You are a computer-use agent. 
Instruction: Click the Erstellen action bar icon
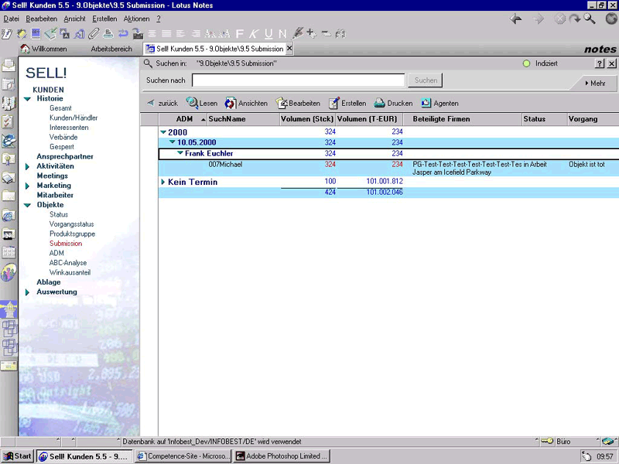(334, 103)
